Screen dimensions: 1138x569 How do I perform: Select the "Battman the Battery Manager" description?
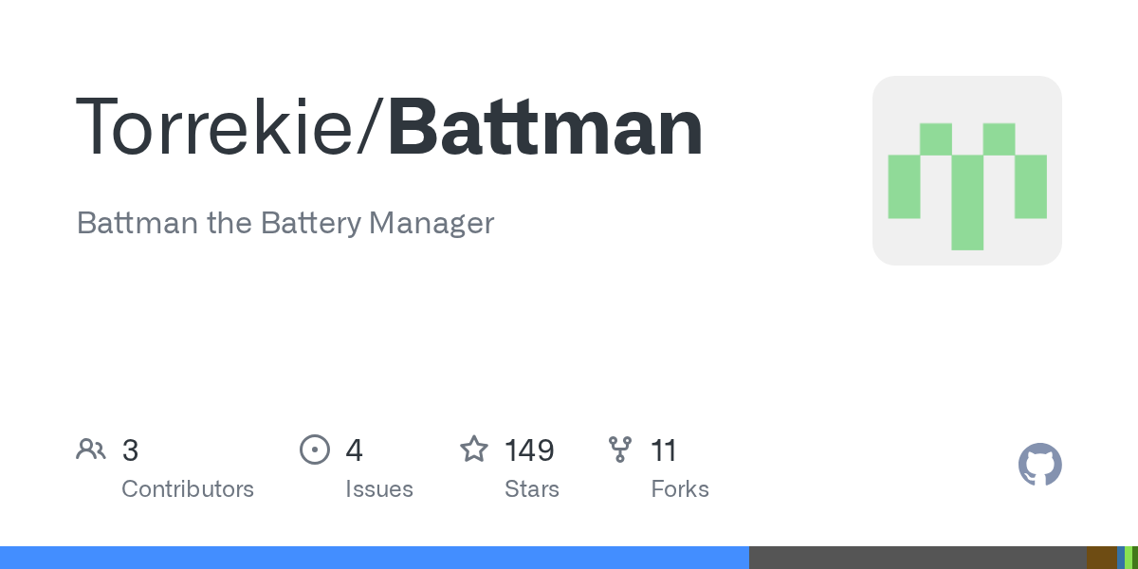284,224
